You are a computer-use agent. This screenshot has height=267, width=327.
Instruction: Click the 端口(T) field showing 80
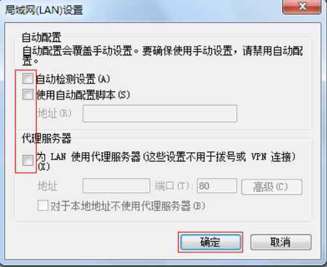click(x=217, y=186)
